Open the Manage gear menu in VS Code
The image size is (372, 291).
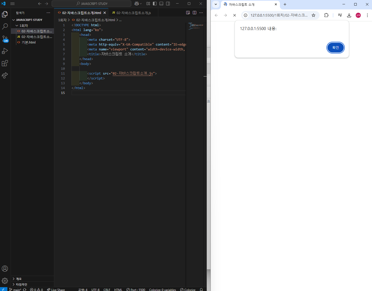[x=5, y=281]
